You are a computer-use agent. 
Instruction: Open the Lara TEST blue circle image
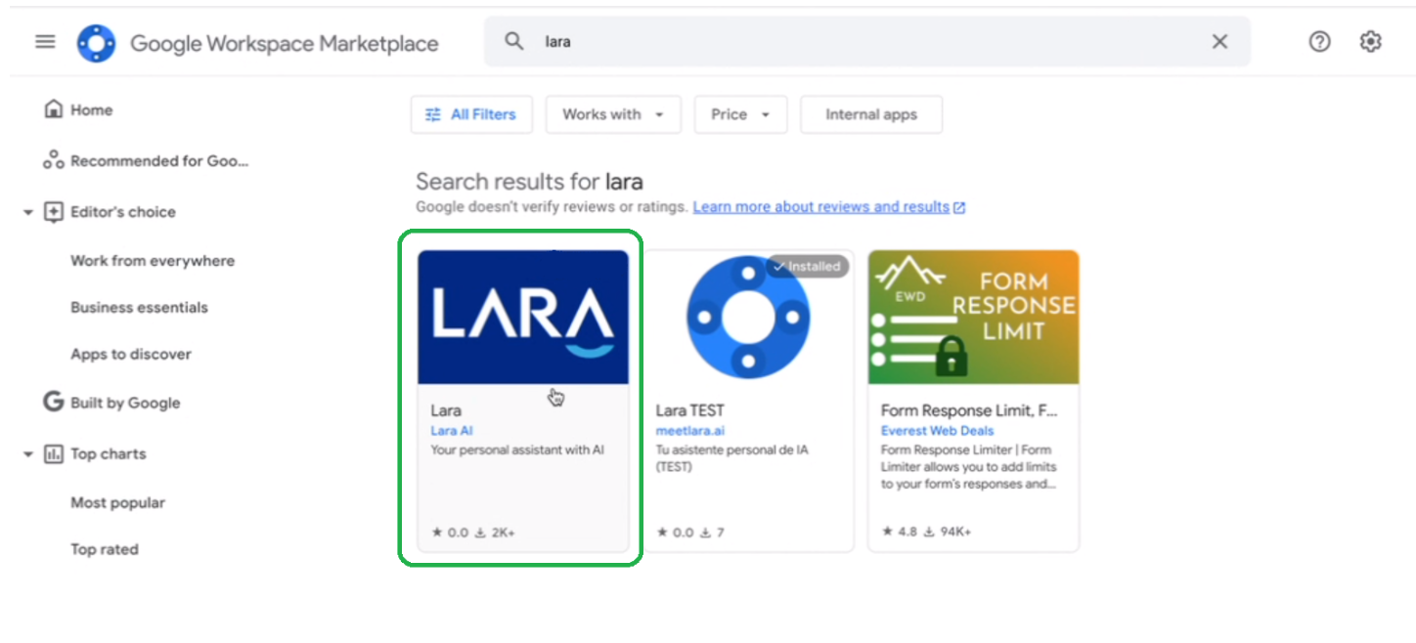(748, 317)
